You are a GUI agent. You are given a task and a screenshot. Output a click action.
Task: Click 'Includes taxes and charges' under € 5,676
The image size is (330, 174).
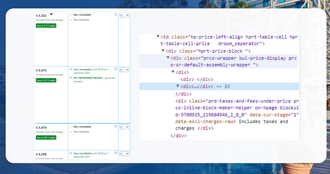tap(49, 132)
